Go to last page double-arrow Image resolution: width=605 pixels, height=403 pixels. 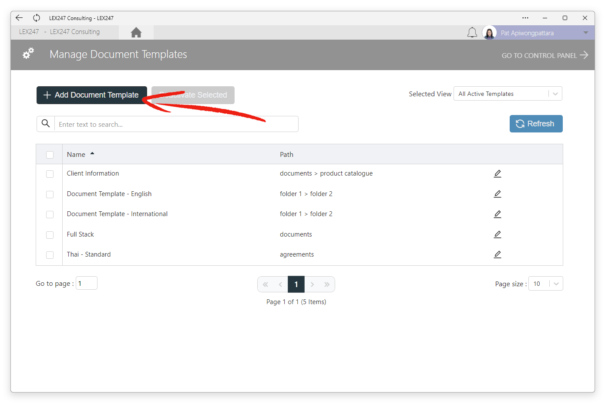[327, 284]
